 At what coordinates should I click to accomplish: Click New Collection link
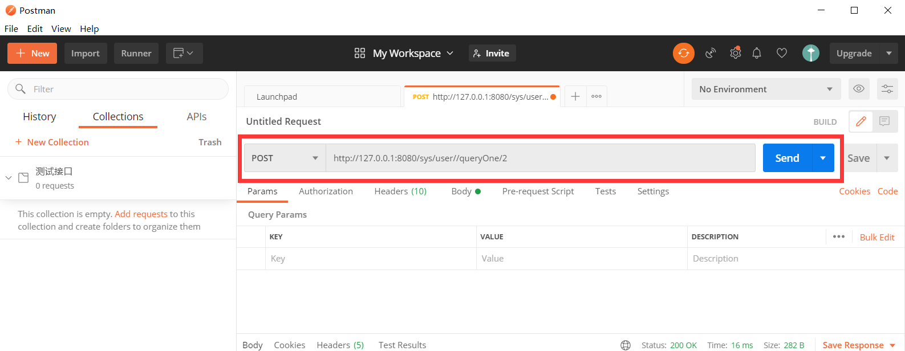coord(52,142)
